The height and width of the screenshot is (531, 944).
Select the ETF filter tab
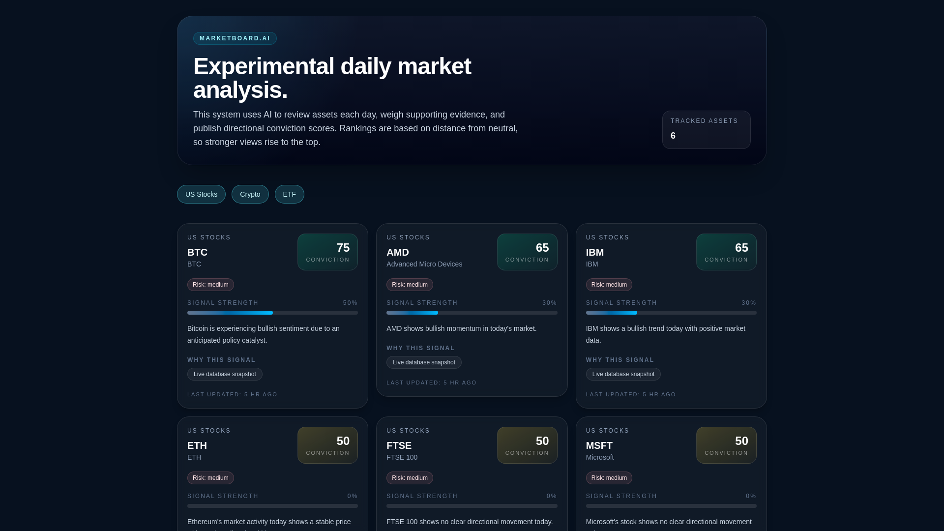[290, 194]
